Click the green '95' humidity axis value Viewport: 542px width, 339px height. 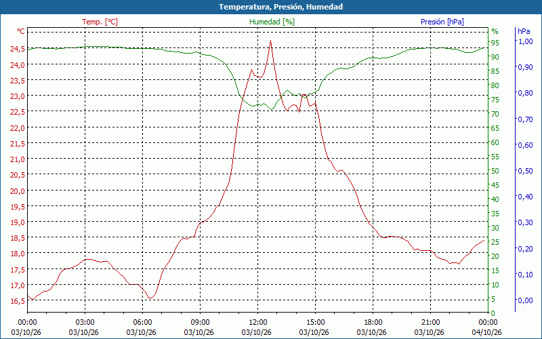495,43
